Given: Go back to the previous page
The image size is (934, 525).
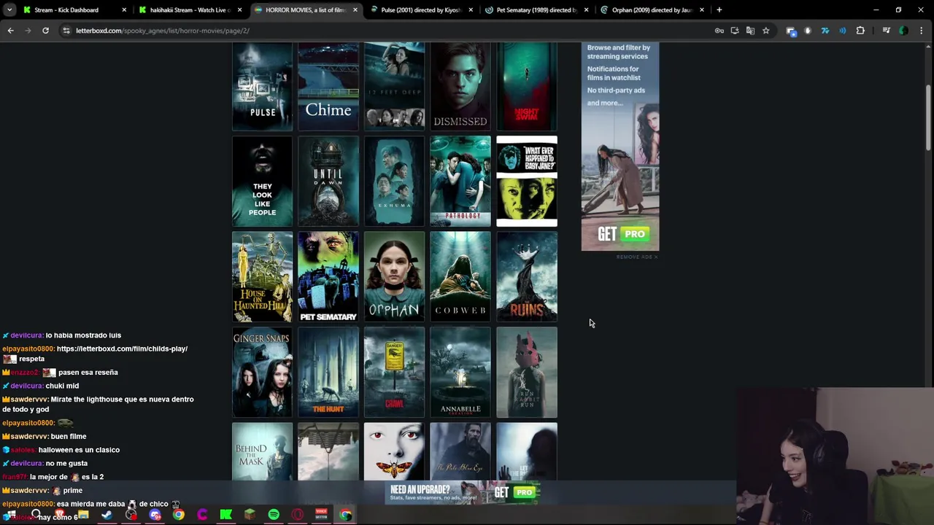Looking at the screenshot, I should (10, 31).
